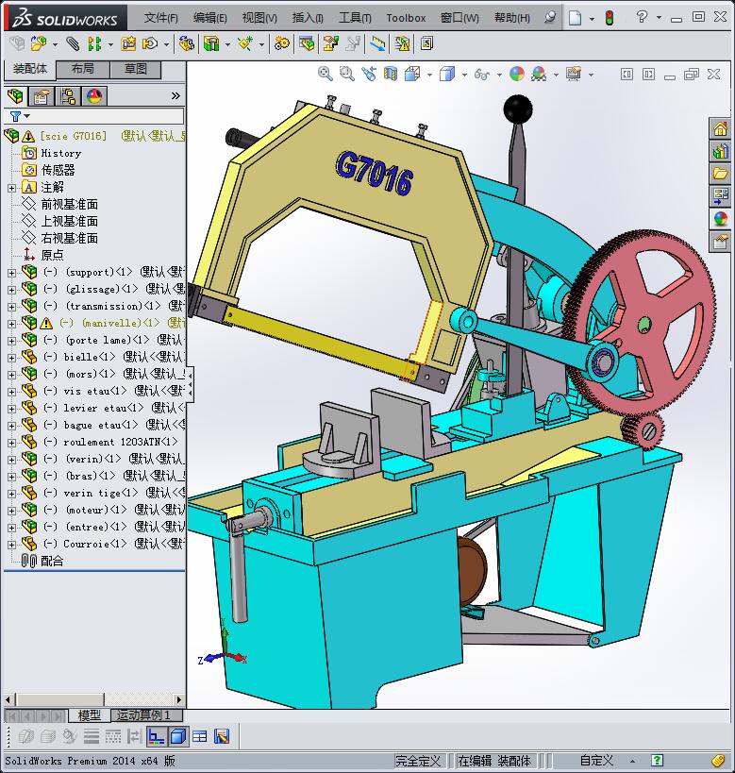
Task: Click the 自定义 status bar units button
Action: click(596, 761)
